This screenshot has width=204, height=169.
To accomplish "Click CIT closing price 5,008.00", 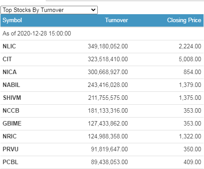I will (x=190, y=59).
